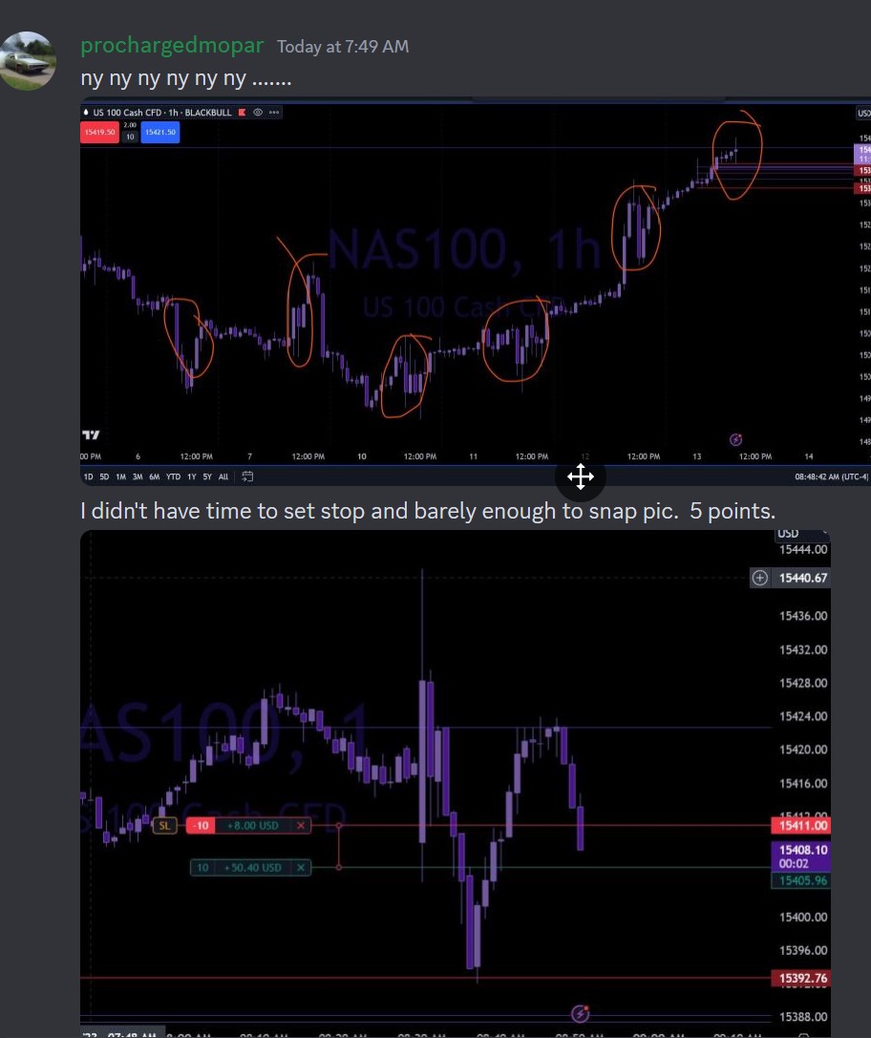Click the date label 10 on time axis
The height and width of the screenshot is (1038, 871).
[361, 456]
